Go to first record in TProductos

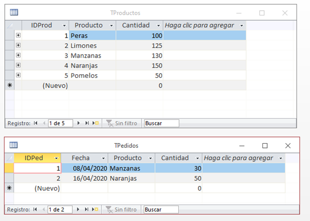(36, 123)
